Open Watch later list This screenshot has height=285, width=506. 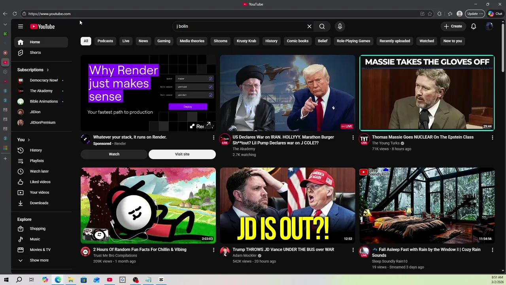tap(41, 171)
